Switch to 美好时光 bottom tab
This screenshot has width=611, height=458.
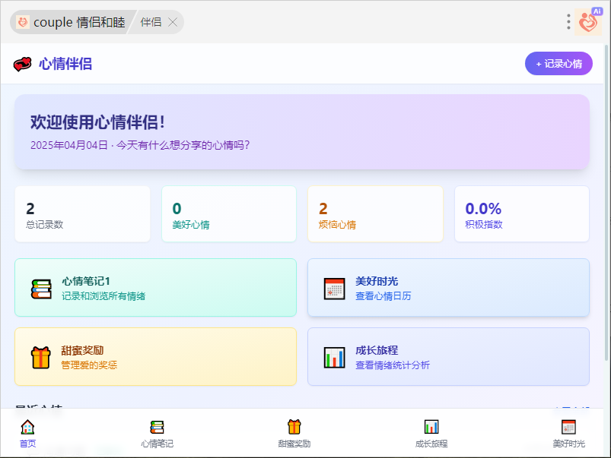point(568,434)
